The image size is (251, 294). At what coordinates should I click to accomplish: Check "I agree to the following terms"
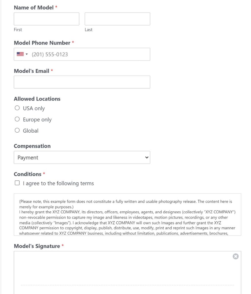17,183
